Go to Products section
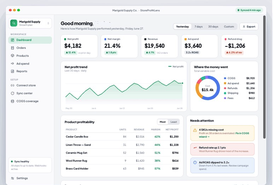The height and width of the screenshot is (185, 273). click(30, 56)
